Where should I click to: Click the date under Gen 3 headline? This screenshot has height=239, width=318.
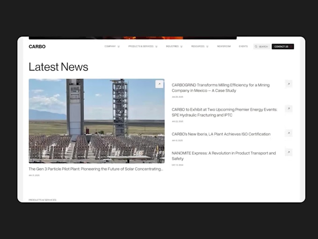pos(34,175)
